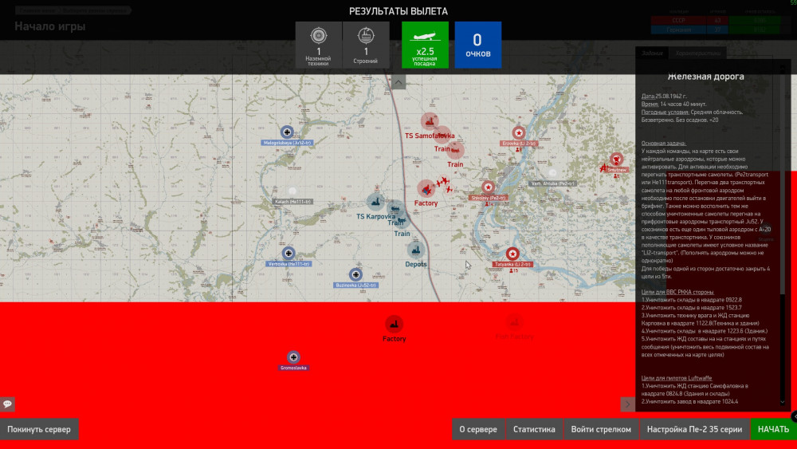Select Malogolubaya (Ju52-tr) airfield icon
The height and width of the screenshot is (449, 797).
(x=287, y=132)
